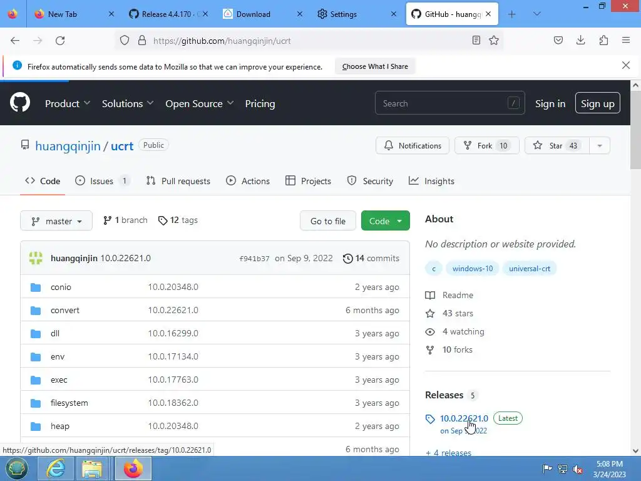The height and width of the screenshot is (481, 641).
Task: Switch to the Download browser tab
Action: pyautogui.click(x=262, y=14)
